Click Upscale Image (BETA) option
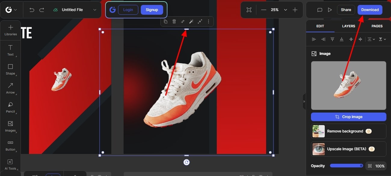391x176 pixels. 349,149
